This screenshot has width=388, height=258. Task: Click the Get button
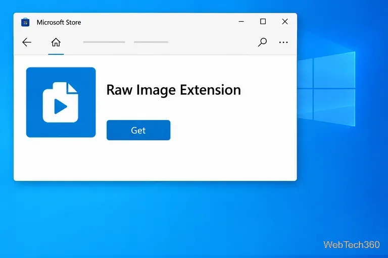coord(138,130)
